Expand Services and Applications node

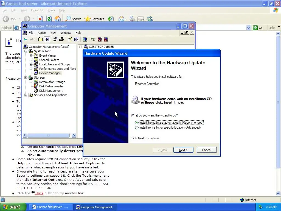click(x=26, y=95)
